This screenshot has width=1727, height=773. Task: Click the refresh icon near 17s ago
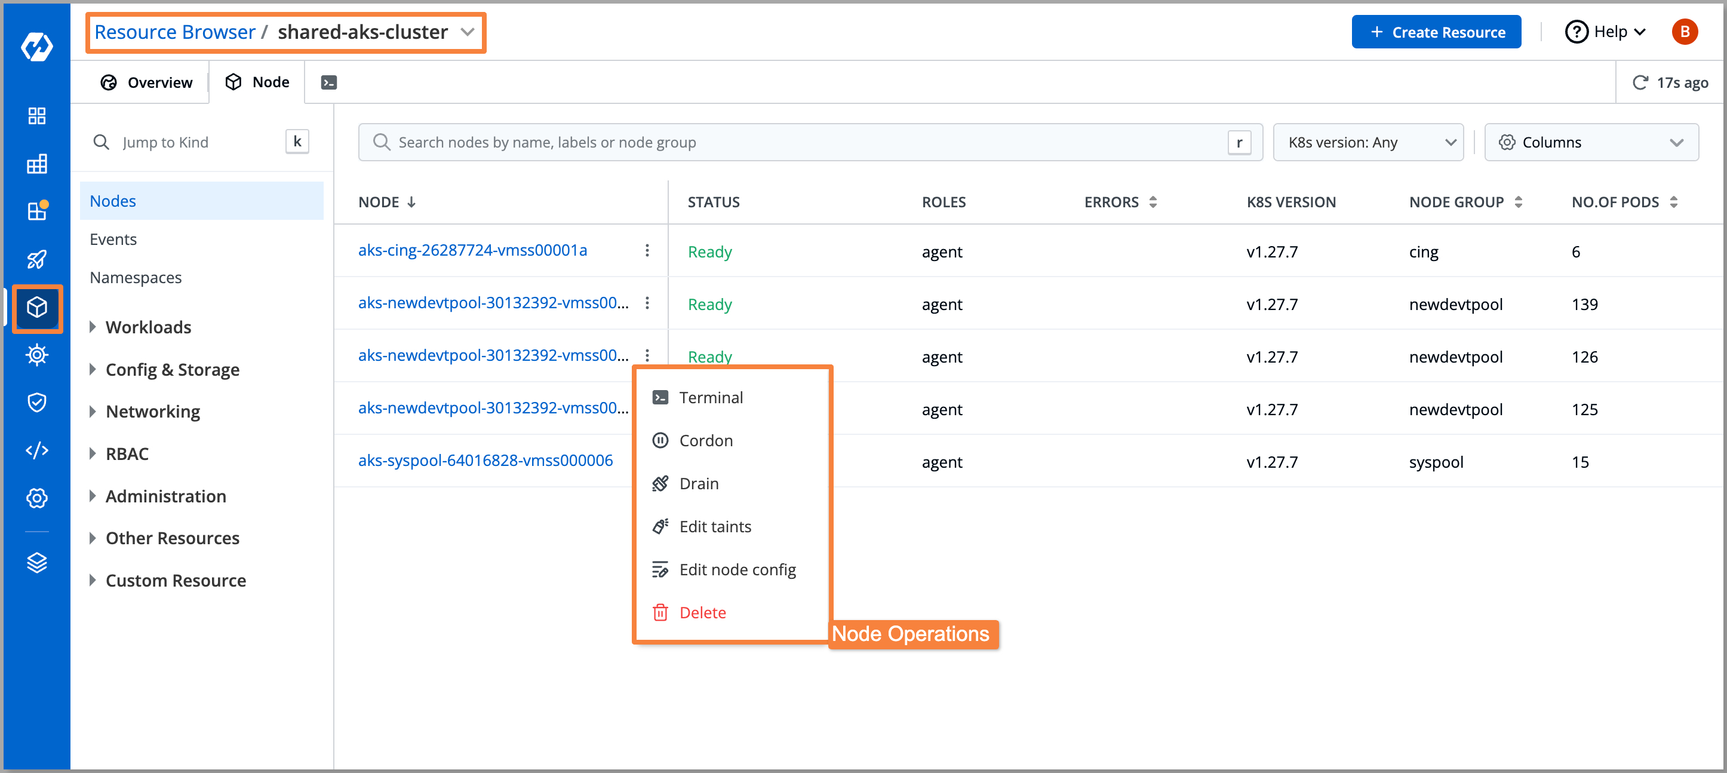point(1640,82)
